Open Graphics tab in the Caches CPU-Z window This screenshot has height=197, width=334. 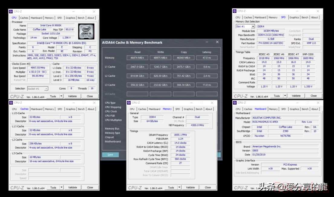point(70,109)
